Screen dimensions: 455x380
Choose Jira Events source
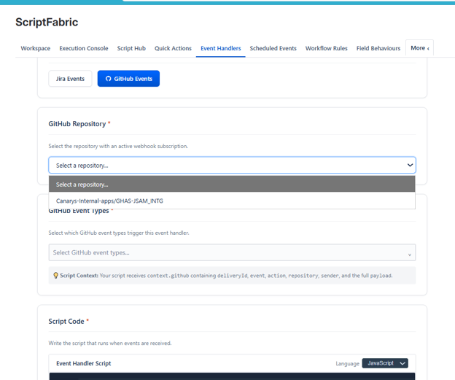[x=70, y=79]
